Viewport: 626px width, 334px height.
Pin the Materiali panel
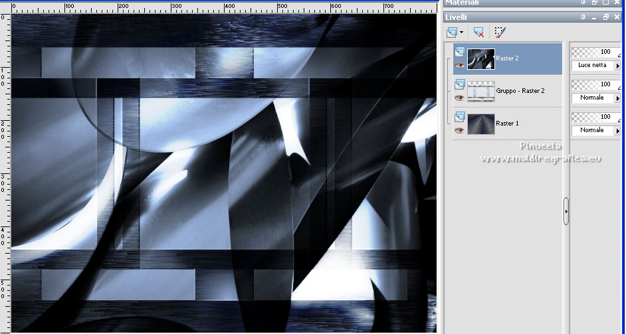pos(583,3)
